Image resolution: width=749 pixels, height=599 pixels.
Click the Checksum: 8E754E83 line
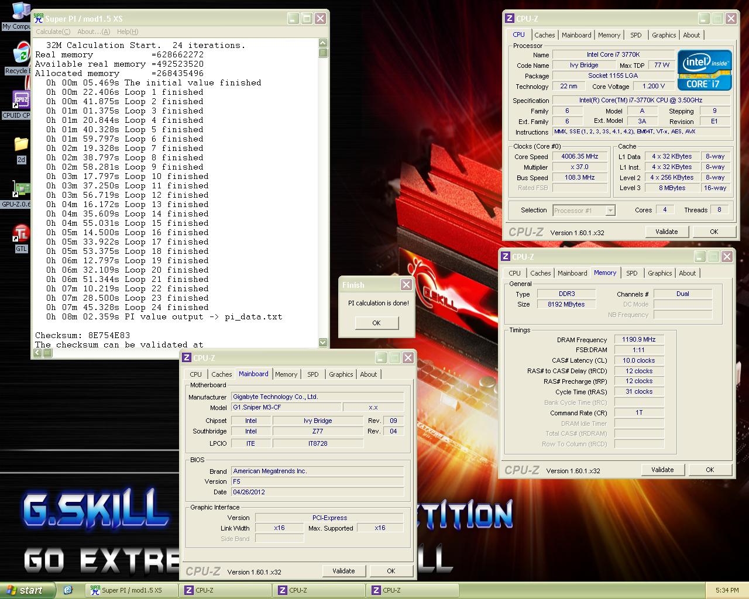click(x=83, y=335)
